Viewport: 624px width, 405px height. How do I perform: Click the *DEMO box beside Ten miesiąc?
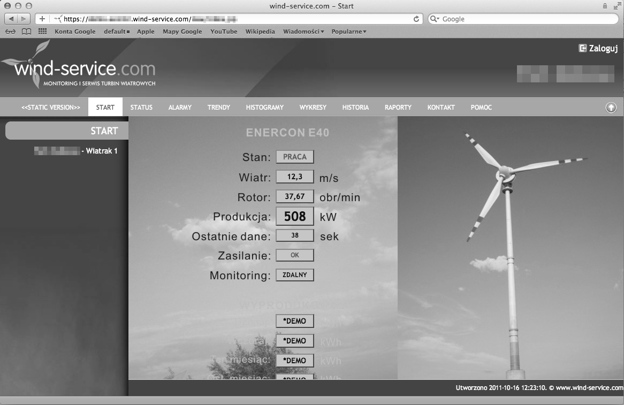[x=295, y=361]
